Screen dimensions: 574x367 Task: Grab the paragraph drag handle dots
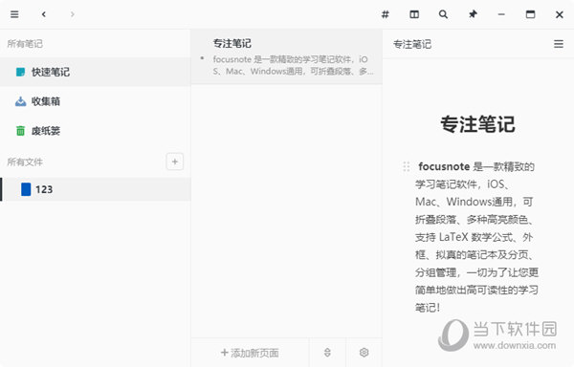tap(407, 166)
